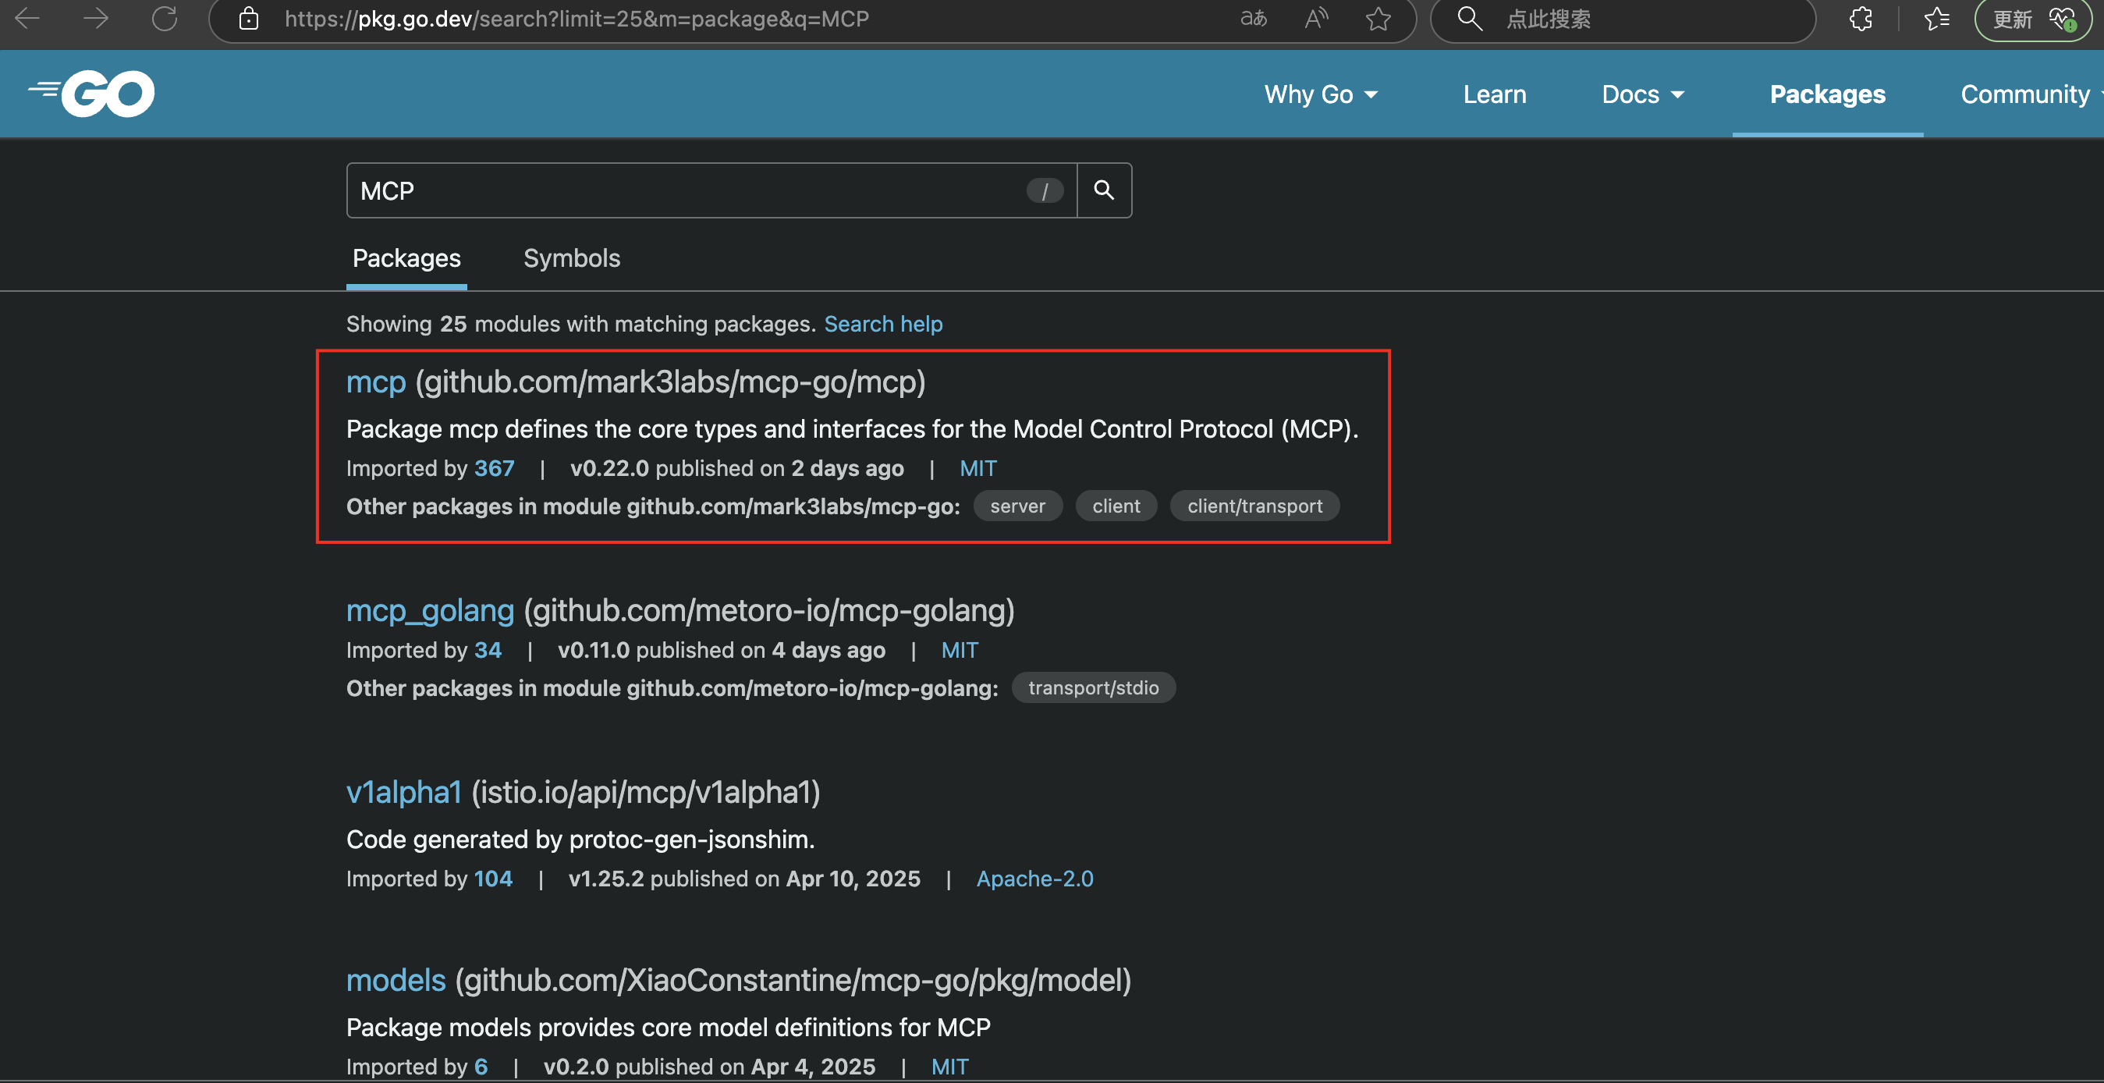The height and width of the screenshot is (1083, 2104).
Task: Click the search magnifier button beside the MCP query
Action: (1105, 190)
